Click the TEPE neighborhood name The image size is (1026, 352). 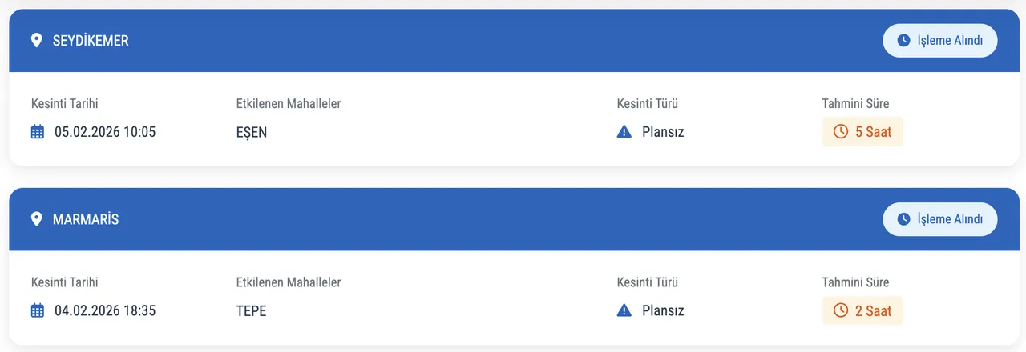tap(251, 311)
